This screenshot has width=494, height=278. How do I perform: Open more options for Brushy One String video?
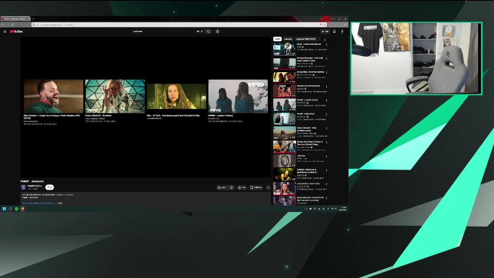click(x=327, y=142)
